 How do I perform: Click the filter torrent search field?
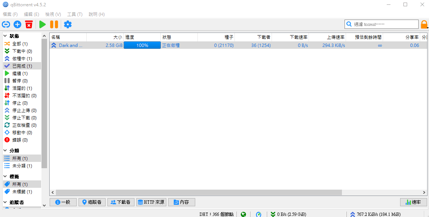pyautogui.click(x=385, y=24)
